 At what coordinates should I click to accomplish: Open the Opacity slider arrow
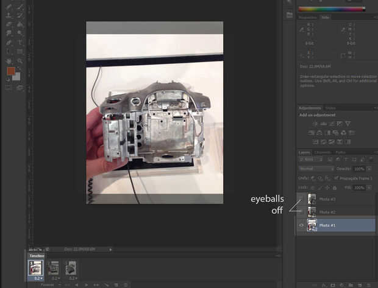click(369, 169)
